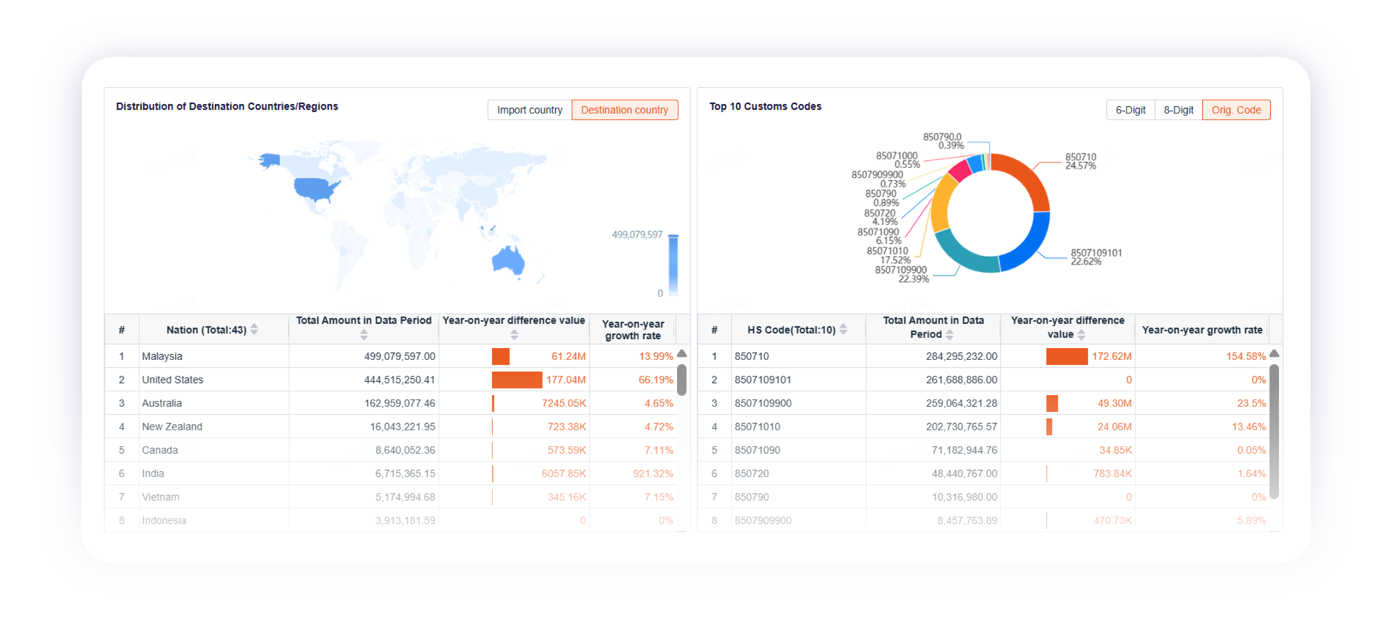The height and width of the screenshot is (632, 1392).
Task: Select the India row
Action: [391, 473]
